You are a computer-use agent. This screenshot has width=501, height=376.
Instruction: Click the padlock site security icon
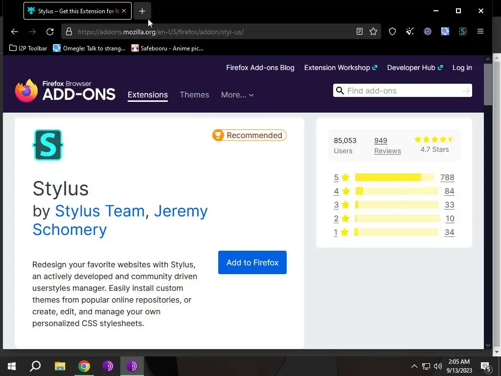(x=68, y=32)
